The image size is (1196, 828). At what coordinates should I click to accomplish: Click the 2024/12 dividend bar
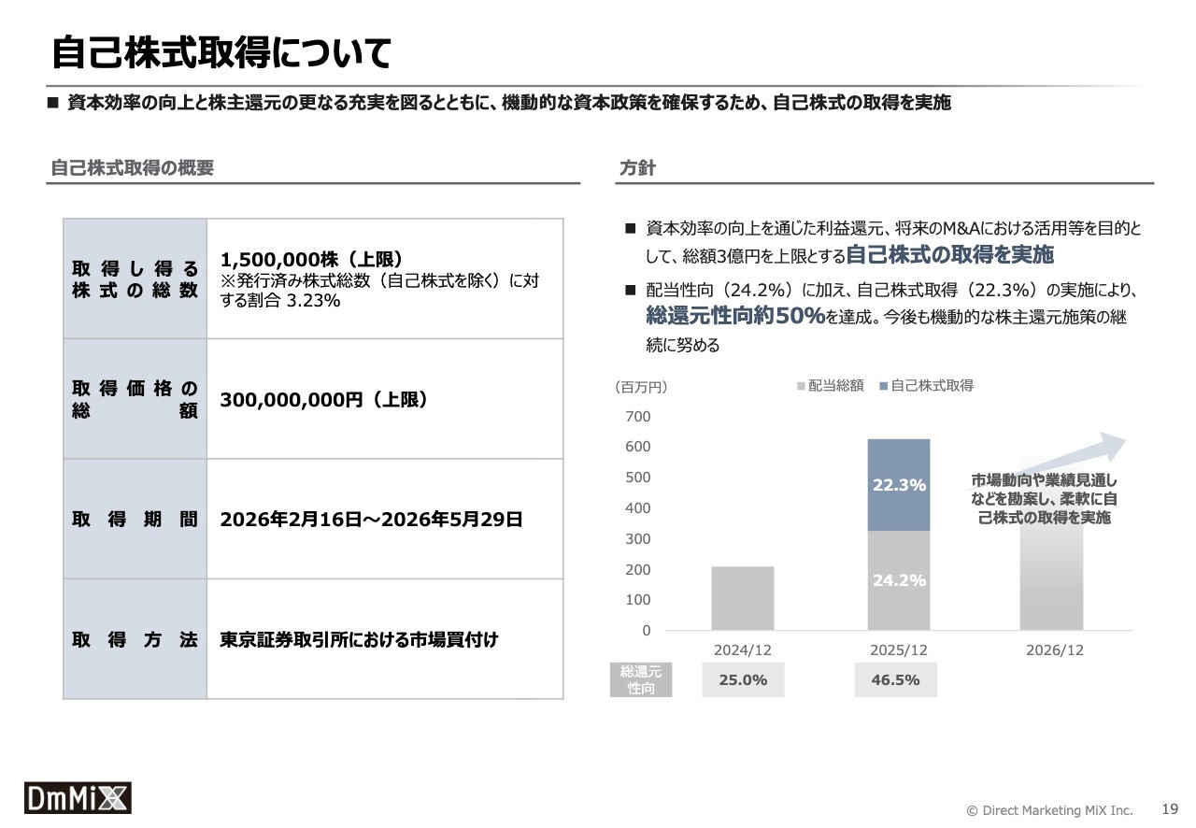(742, 598)
